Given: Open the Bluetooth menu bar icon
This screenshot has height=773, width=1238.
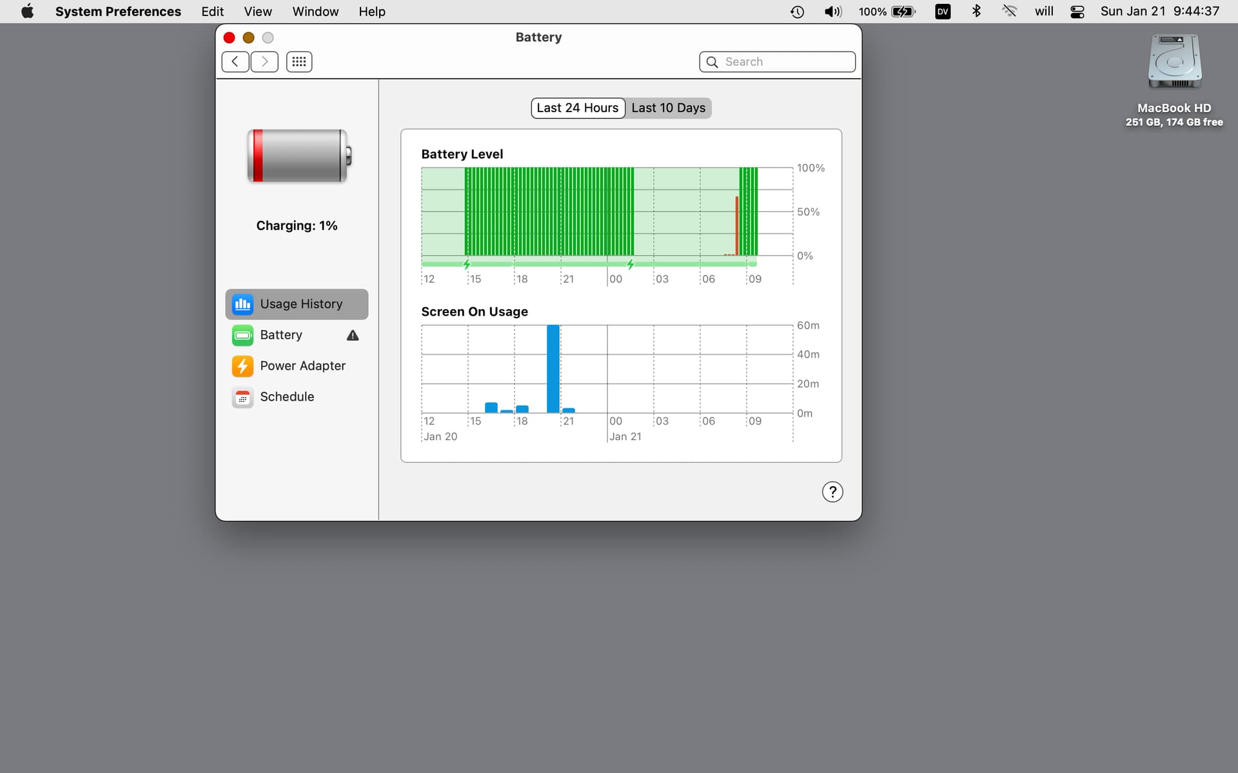Looking at the screenshot, I should pos(976,12).
